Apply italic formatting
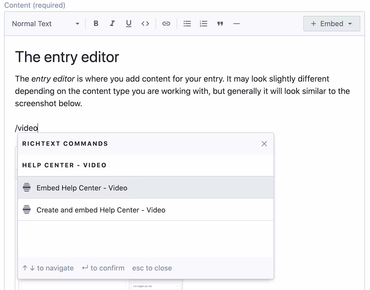 112,24
